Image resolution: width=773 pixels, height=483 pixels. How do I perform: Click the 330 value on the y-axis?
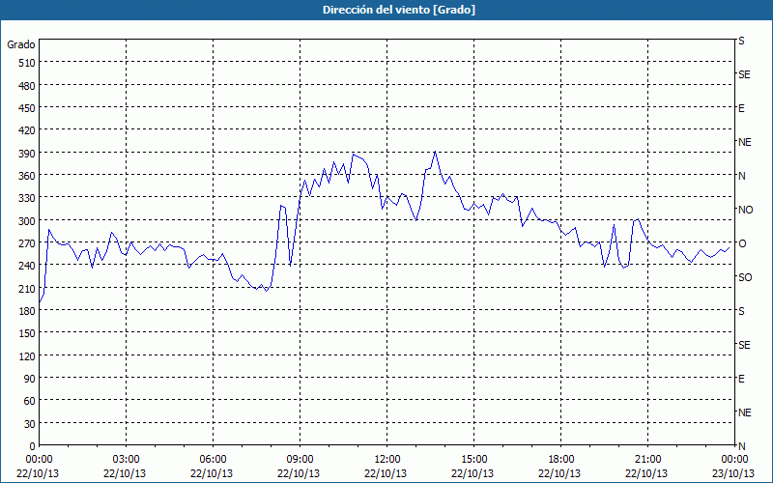coord(27,198)
